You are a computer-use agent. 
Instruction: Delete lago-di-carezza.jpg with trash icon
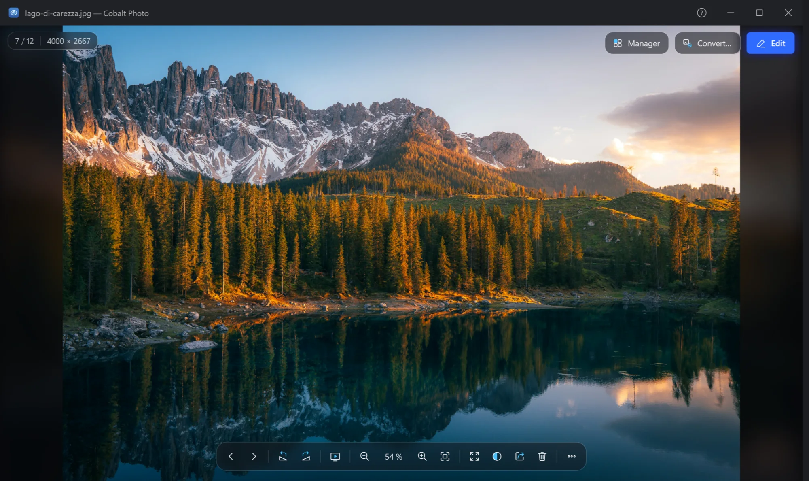(542, 456)
